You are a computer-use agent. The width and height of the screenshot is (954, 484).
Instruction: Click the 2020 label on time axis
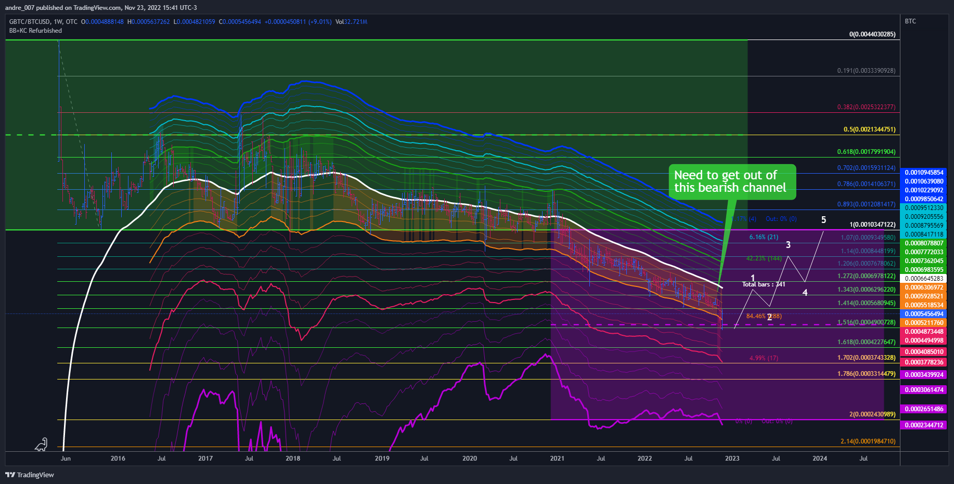(470, 459)
